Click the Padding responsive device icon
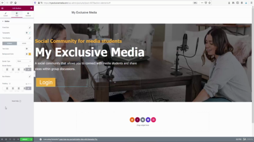 [10, 84]
